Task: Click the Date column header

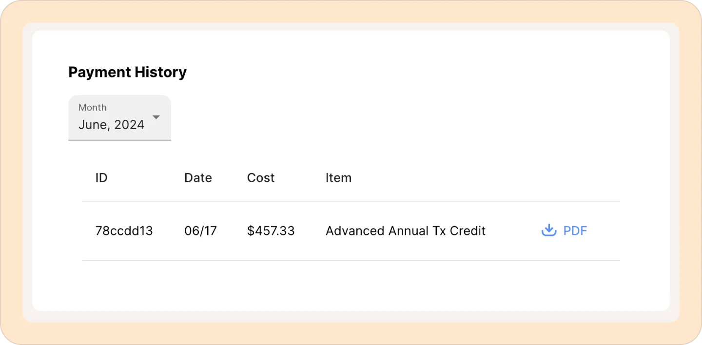Action: point(198,178)
